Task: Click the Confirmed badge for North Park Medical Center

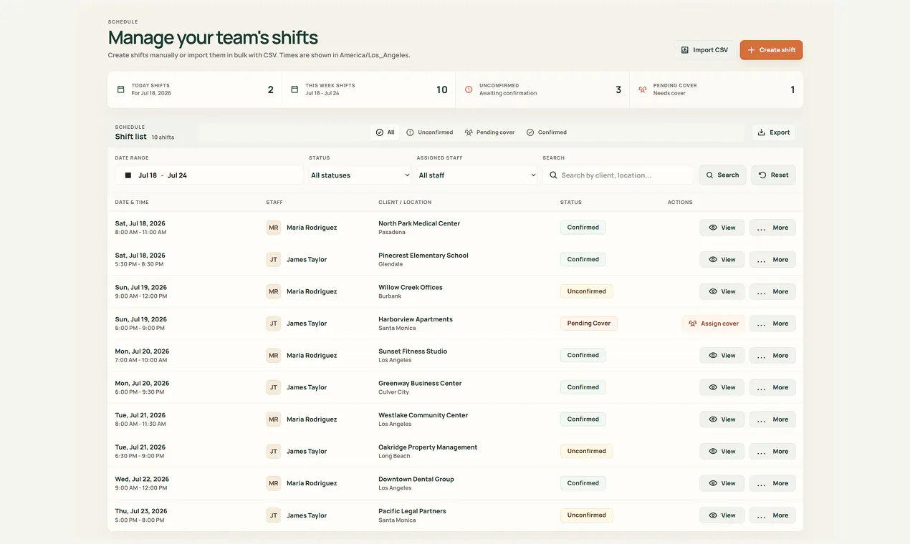Action: click(x=583, y=228)
